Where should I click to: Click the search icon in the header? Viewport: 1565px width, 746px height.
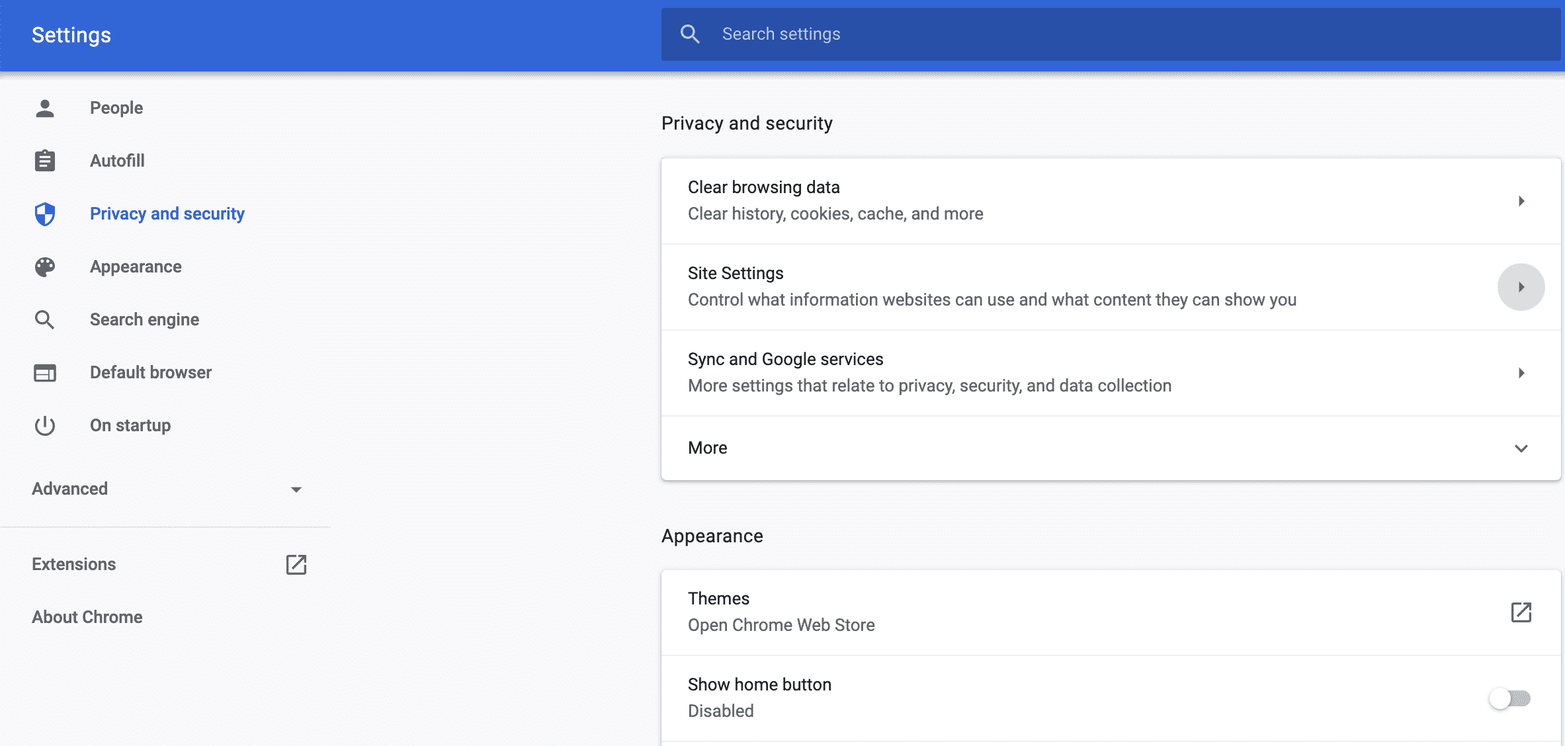(691, 34)
